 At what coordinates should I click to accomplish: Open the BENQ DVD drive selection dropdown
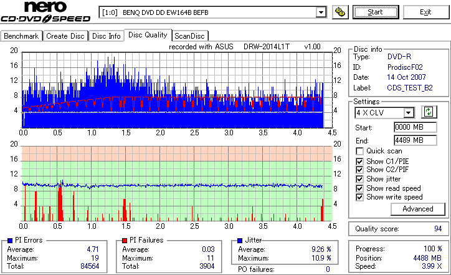point(321,12)
